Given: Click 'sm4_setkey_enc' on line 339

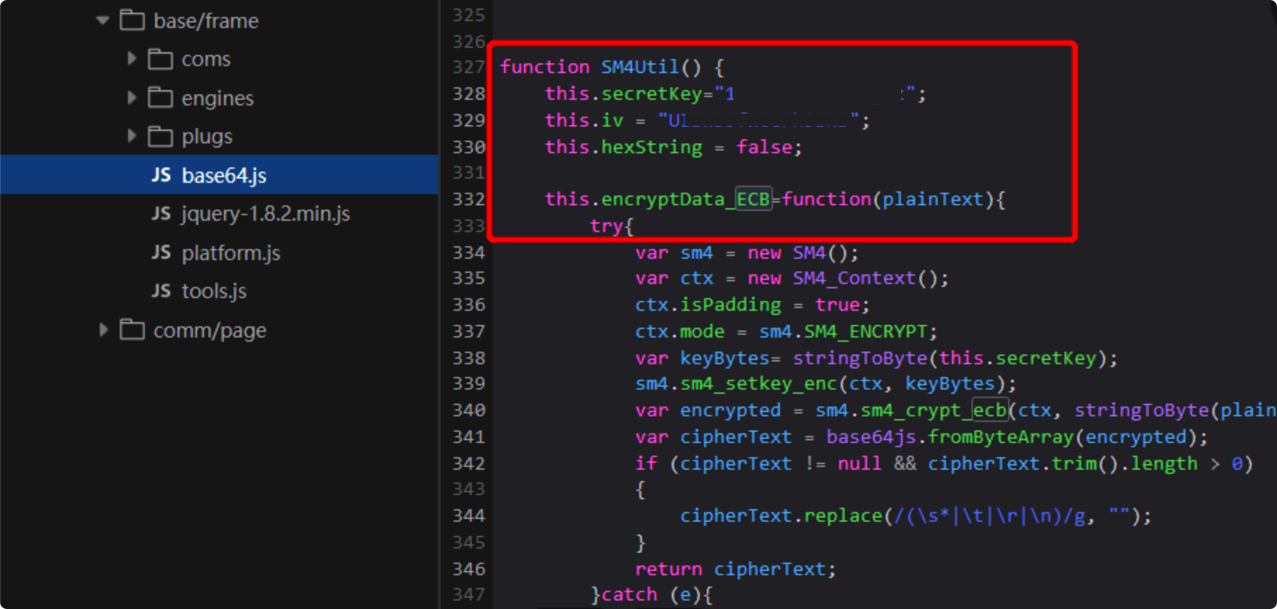Looking at the screenshot, I should coord(759,384).
